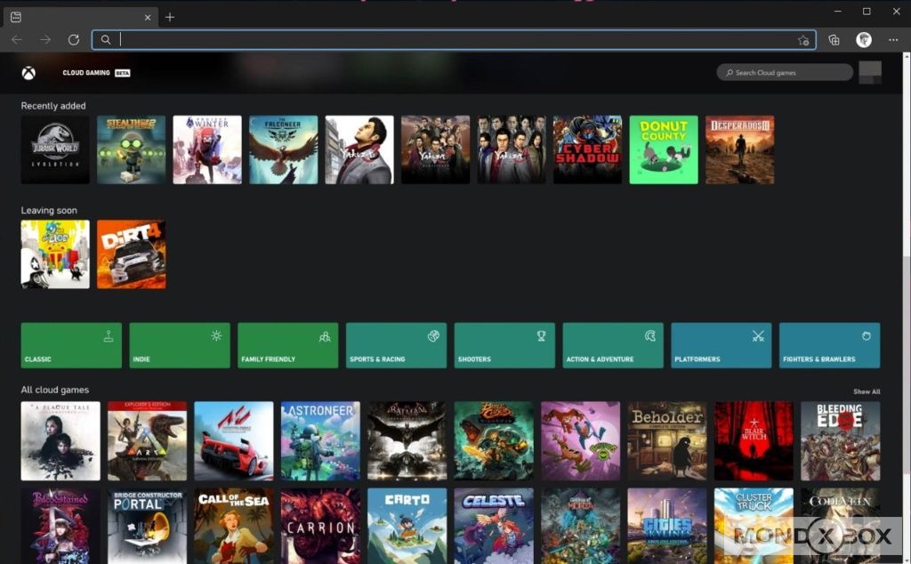The width and height of the screenshot is (911, 564).
Task: Select the DiRT 4 game in Leaving soon
Action: pyautogui.click(x=131, y=254)
